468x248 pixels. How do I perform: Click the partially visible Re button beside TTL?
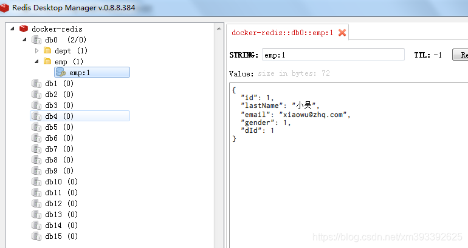pos(460,55)
